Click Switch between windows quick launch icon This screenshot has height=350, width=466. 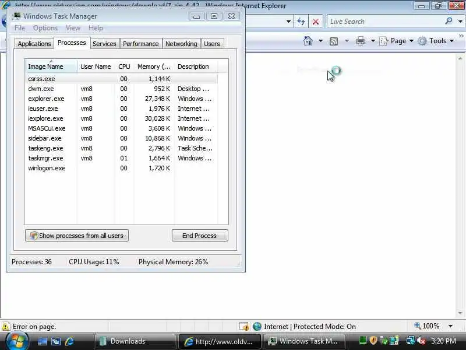56,341
